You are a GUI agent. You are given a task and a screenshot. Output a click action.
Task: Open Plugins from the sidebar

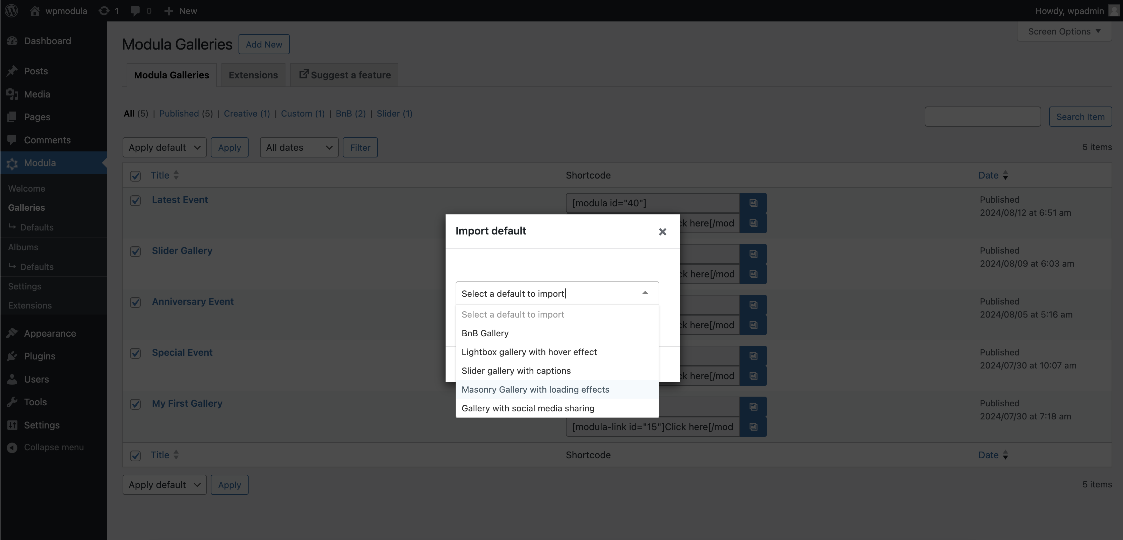[39, 356]
